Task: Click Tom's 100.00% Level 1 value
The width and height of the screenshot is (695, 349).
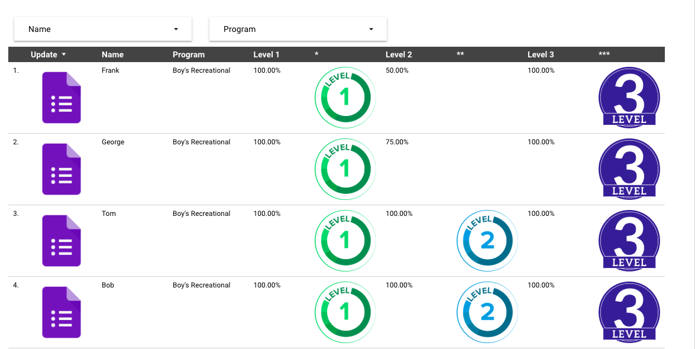Action: tap(267, 214)
